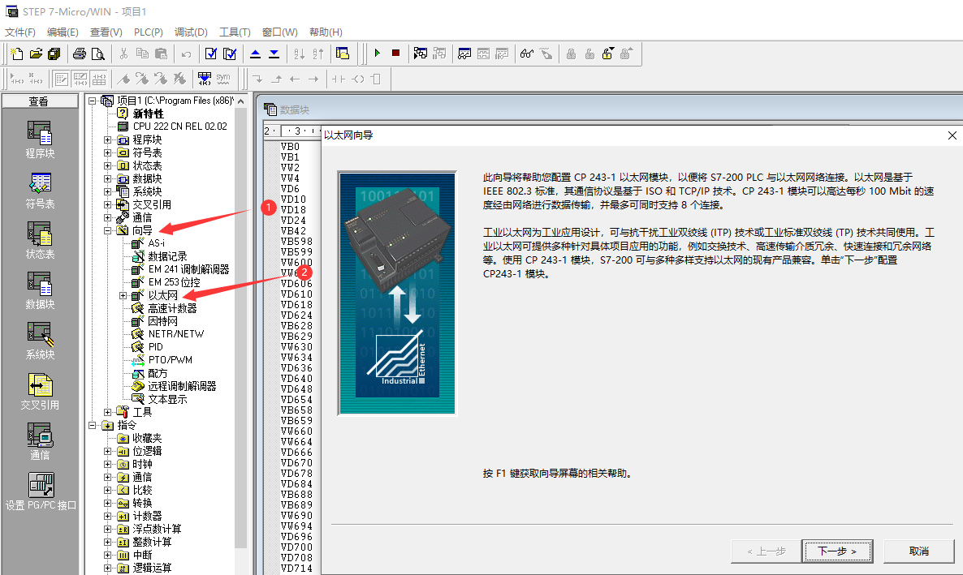Click the Upload (blue up arrow) icon

pyautogui.click(x=256, y=54)
